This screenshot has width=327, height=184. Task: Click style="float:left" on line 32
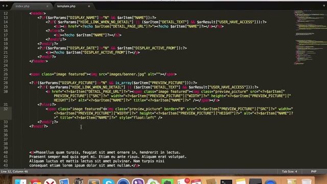pos(137,118)
